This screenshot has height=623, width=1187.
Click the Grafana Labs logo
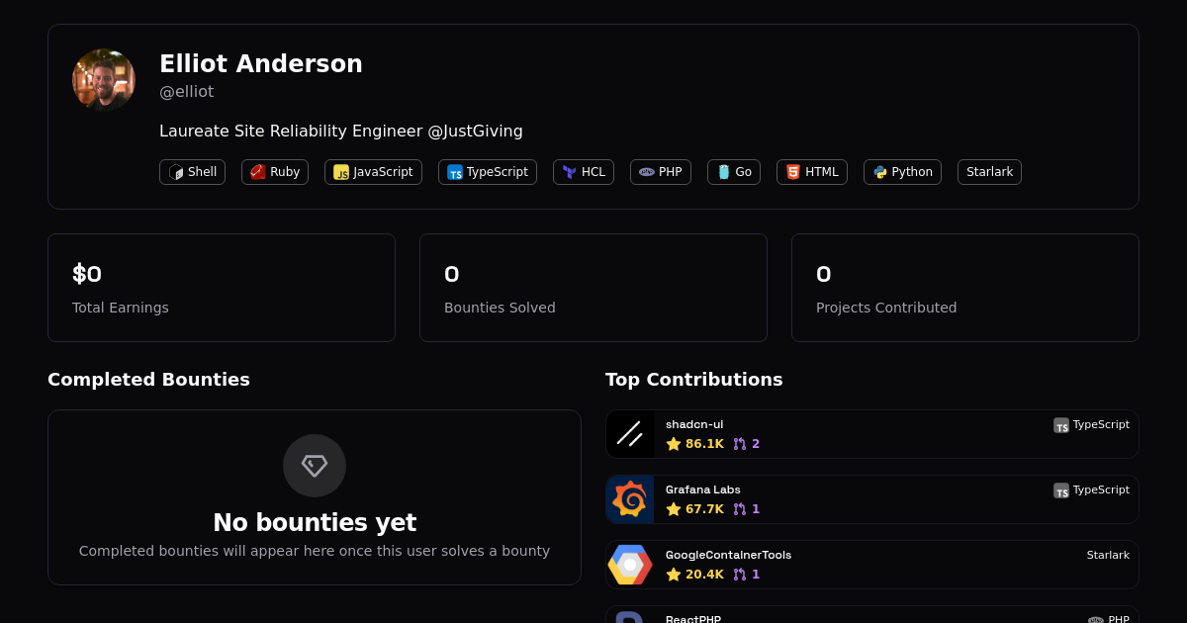630,499
